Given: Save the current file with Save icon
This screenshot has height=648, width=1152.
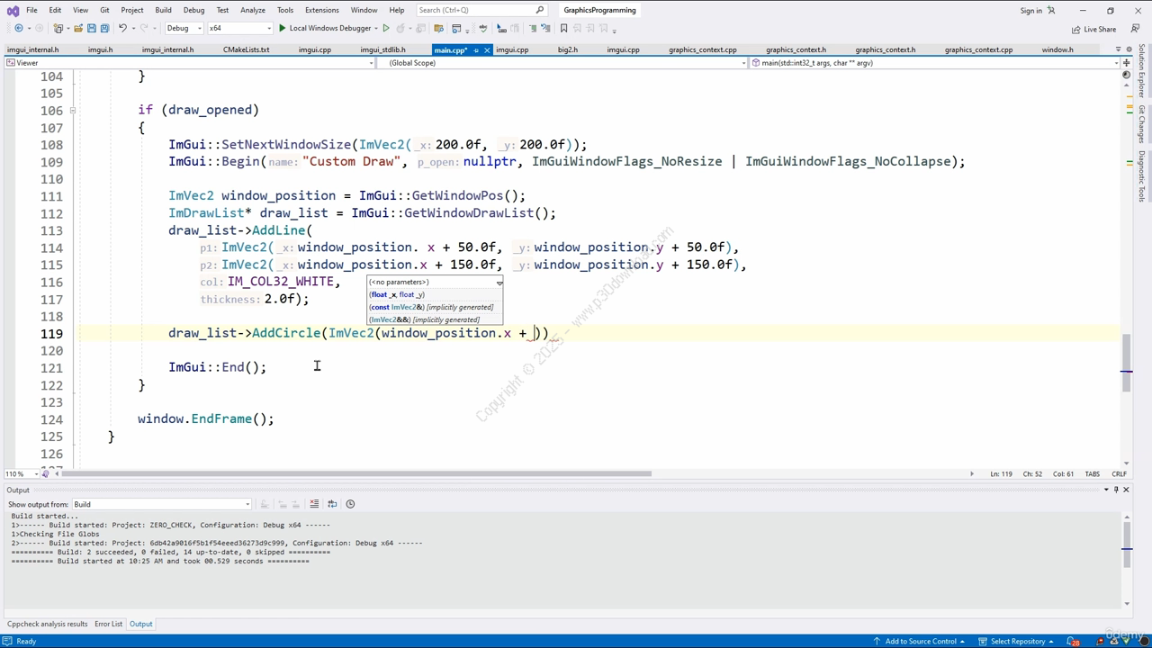Looking at the screenshot, I should (91, 28).
